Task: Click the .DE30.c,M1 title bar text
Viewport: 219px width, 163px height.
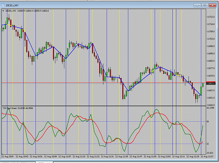Action: click(x=12, y=6)
